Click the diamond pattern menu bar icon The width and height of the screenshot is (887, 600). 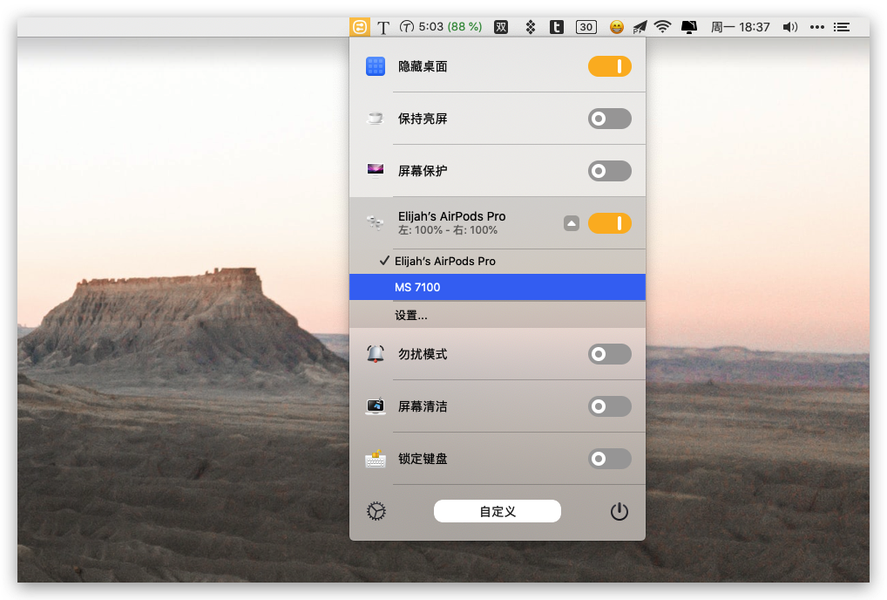[x=530, y=27]
